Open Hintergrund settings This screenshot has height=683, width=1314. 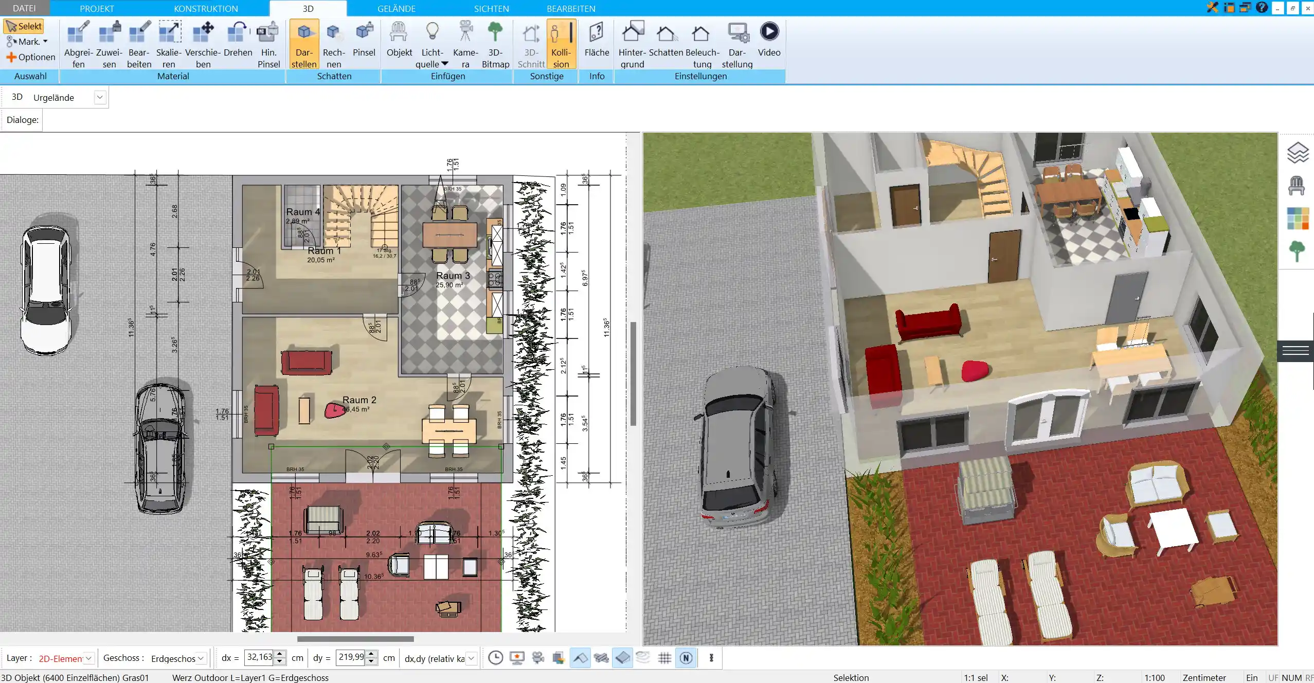(x=632, y=44)
